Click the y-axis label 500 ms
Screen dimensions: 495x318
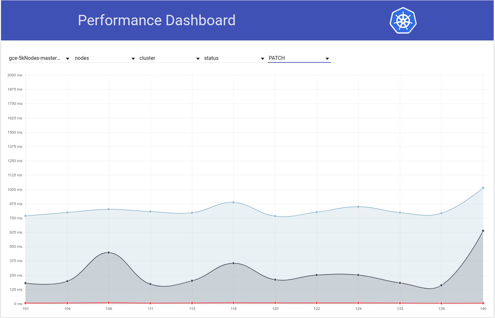[x=16, y=247]
